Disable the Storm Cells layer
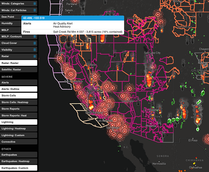 click(19, 96)
